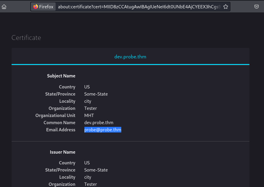264x187 pixels.
Task: Click the Common Name value dev.probe.thm
Action: (x=99, y=123)
